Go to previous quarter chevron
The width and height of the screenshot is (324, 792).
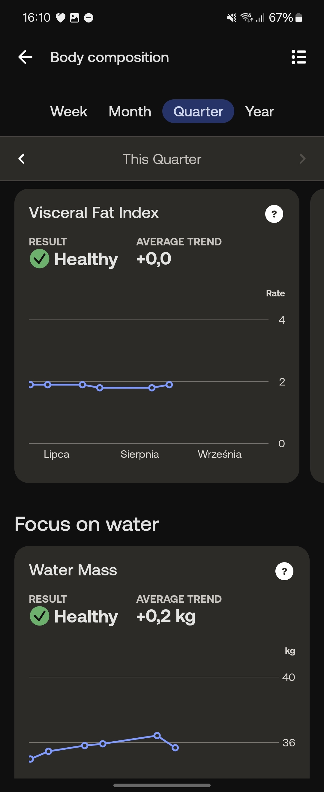point(22,159)
